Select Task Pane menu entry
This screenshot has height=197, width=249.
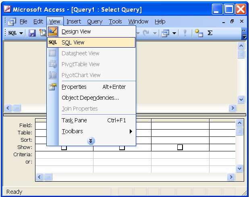tap(91, 120)
